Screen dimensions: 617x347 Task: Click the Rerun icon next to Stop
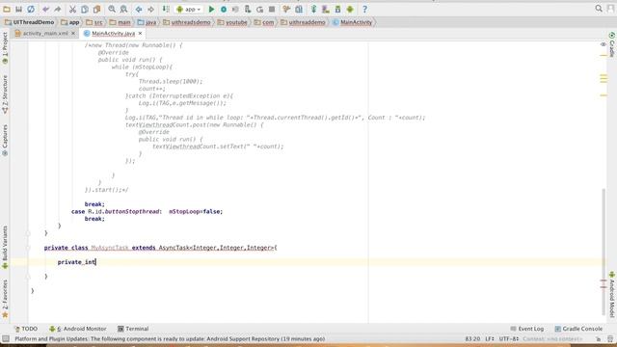click(259, 9)
